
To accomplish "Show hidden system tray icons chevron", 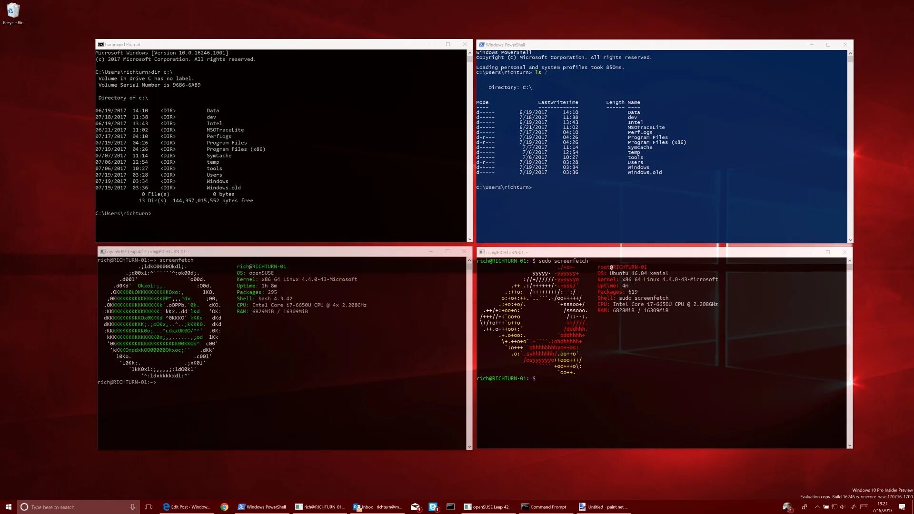I will pos(817,507).
